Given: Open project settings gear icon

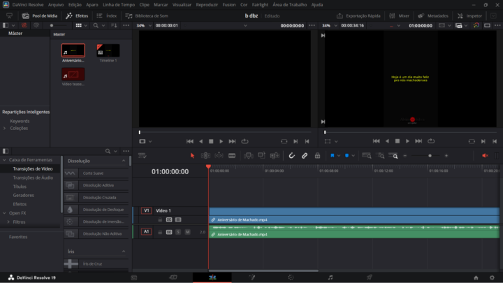Looking at the screenshot, I should point(493,277).
